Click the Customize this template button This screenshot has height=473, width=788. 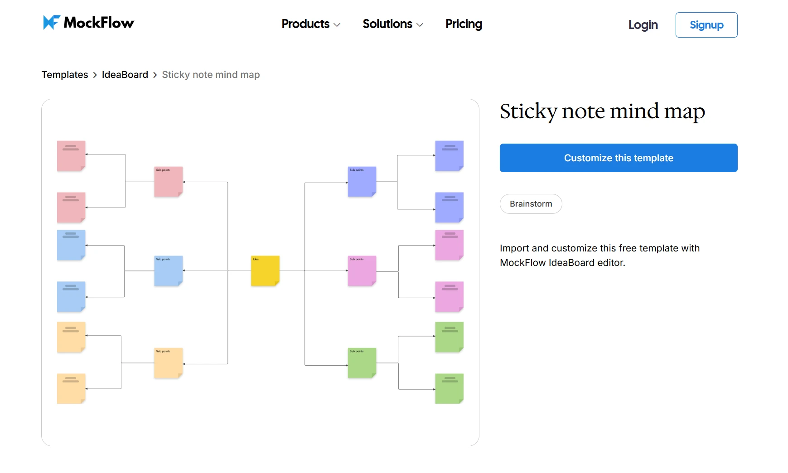tap(618, 158)
